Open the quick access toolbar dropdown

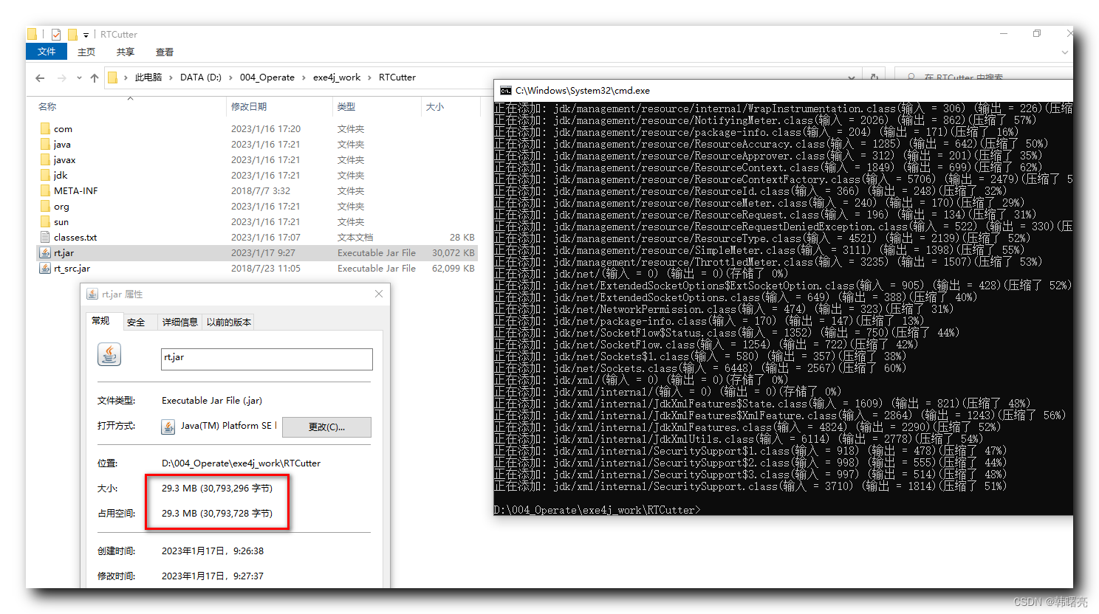[86, 35]
